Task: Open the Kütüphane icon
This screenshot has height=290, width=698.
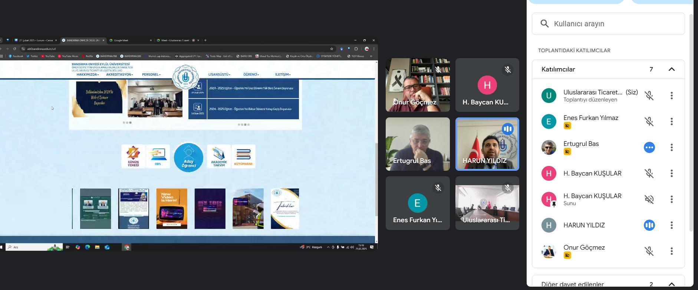Action: [x=243, y=156]
